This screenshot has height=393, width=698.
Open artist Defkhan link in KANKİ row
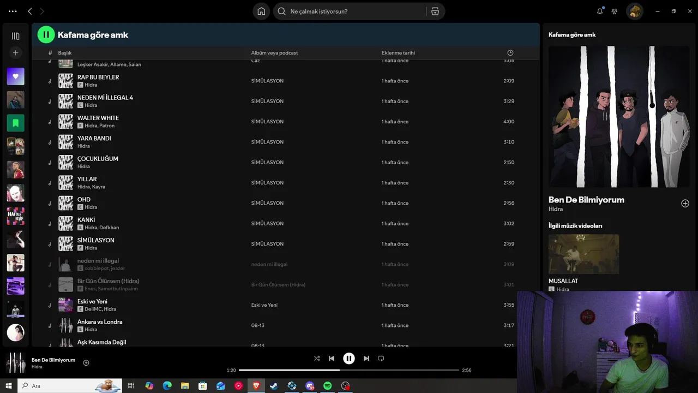pos(109,228)
